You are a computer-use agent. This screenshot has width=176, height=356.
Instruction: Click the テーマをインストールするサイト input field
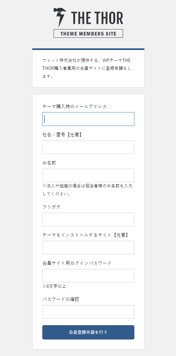(88, 247)
